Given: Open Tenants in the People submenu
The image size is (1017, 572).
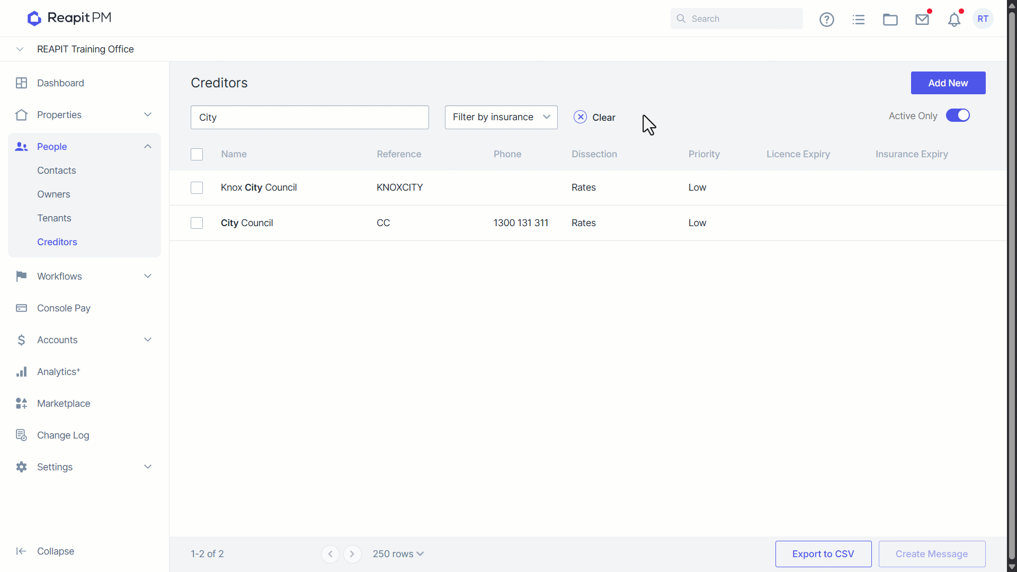Looking at the screenshot, I should tap(54, 218).
